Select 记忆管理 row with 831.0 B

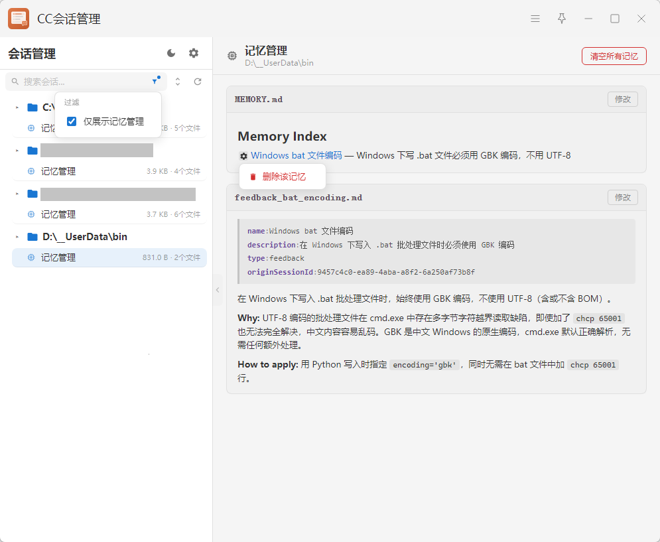[109, 257]
